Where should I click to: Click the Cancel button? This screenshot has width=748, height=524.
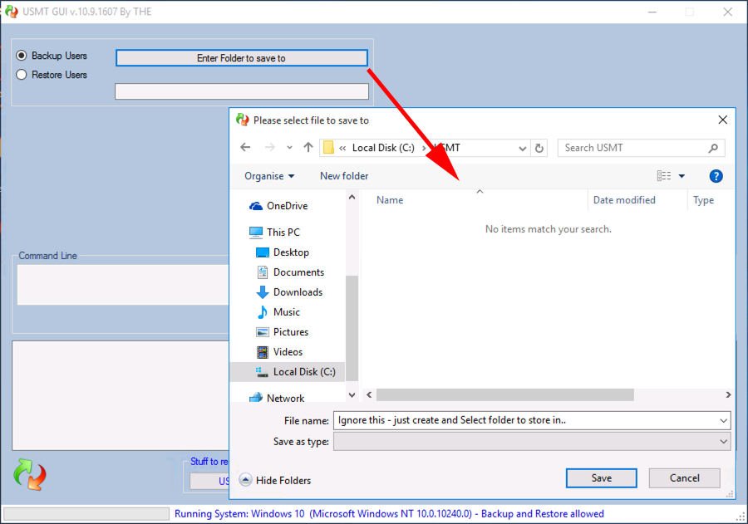[x=684, y=478]
